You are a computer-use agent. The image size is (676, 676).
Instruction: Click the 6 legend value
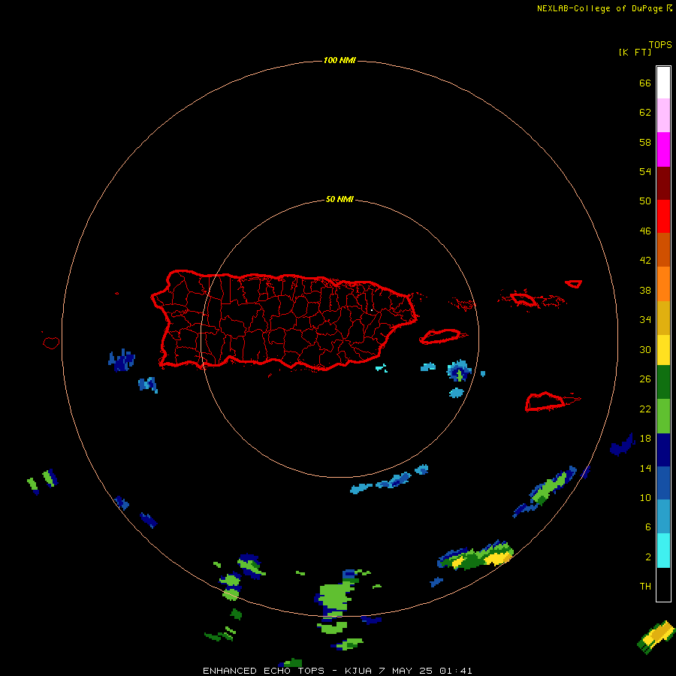pos(648,527)
